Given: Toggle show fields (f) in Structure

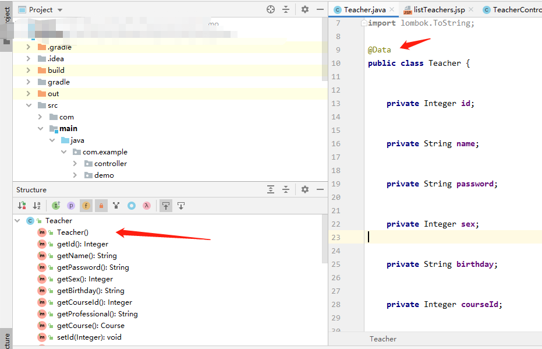Looking at the screenshot, I should point(86,206).
